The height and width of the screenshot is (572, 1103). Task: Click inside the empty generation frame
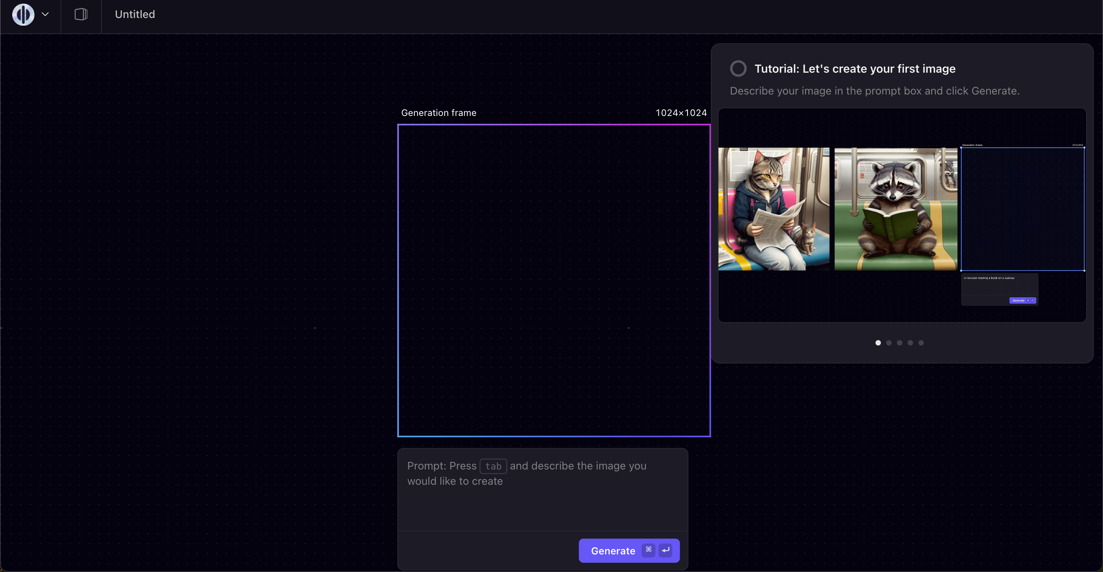[x=554, y=280]
